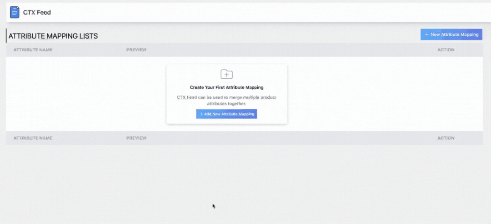Click the bottom ATTRIBUTE NAME footer label
The height and width of the screenshot is (224, 491).
click(x=33, y=138)
